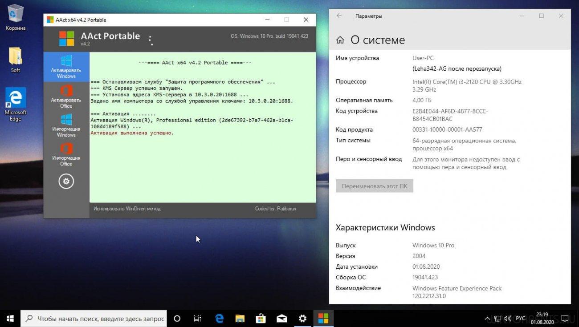The width and height of the screenshot is (579, 327).
Task: Click Activate Office in AAct sidebar
Action: 66,97
